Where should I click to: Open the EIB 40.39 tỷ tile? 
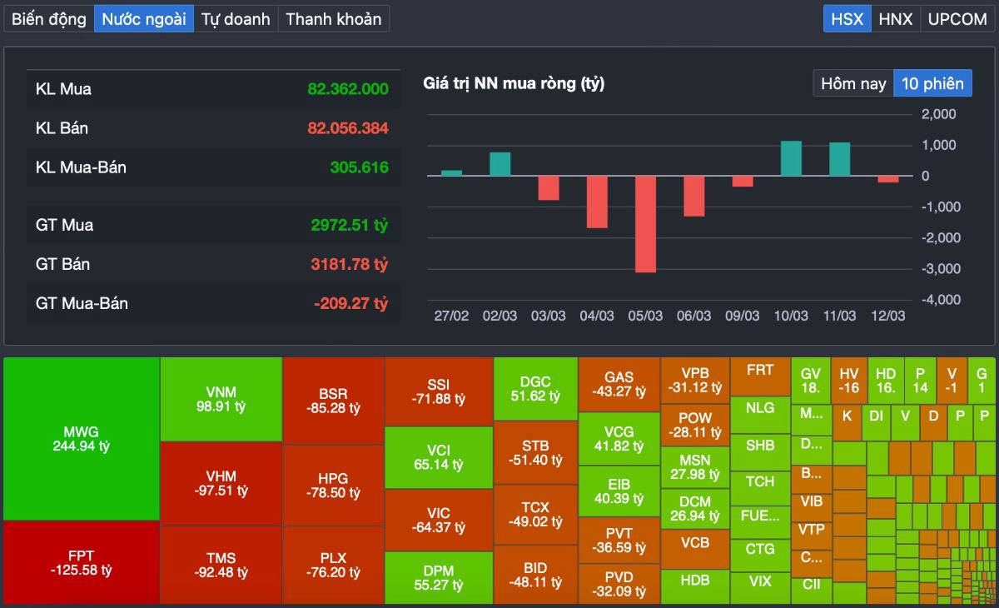pyautogui.click(x=619, y=491)
